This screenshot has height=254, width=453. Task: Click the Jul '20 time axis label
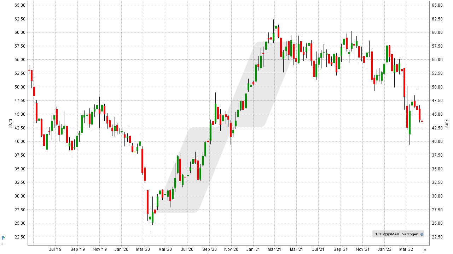(187, 249)
